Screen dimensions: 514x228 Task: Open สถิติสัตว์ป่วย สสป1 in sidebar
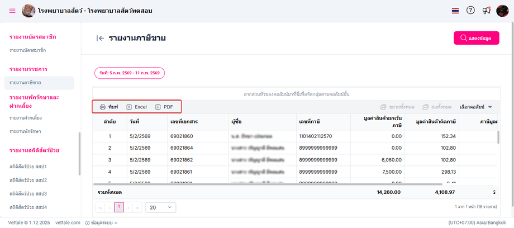pyautogui.click(x=28, y=167)
